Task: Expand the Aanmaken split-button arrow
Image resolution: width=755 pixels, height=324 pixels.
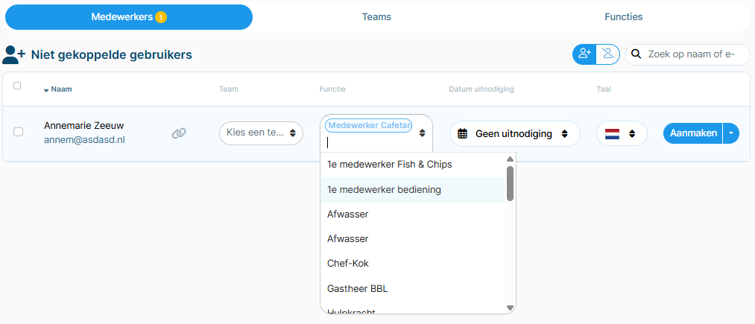Action: pos(731,133)
